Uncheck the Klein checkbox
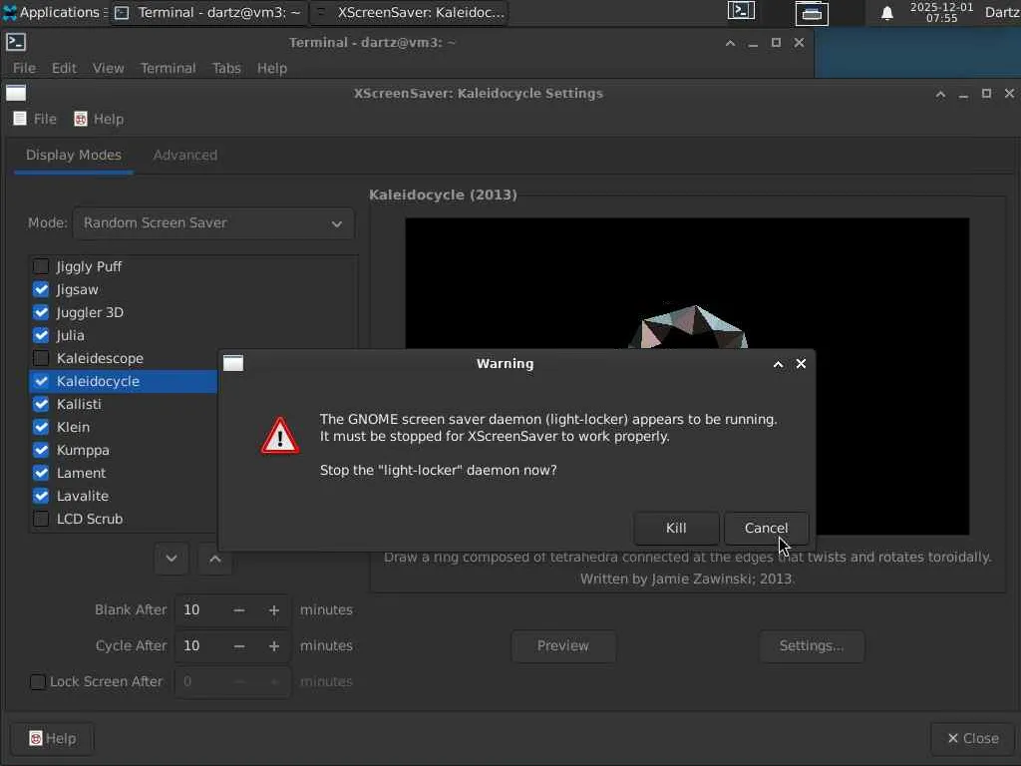1021x766 pixels. point(41,427)
